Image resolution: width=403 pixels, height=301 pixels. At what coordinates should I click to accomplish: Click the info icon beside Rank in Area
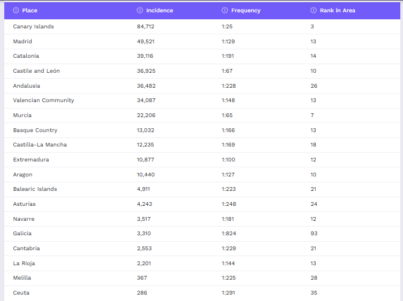point(314,10)
